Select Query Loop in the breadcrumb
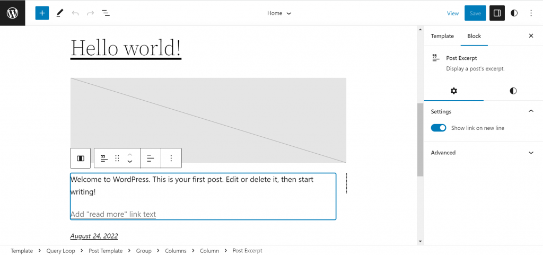Image resolution: width=543 pixels, height=255 pixels. coord(60,251)
